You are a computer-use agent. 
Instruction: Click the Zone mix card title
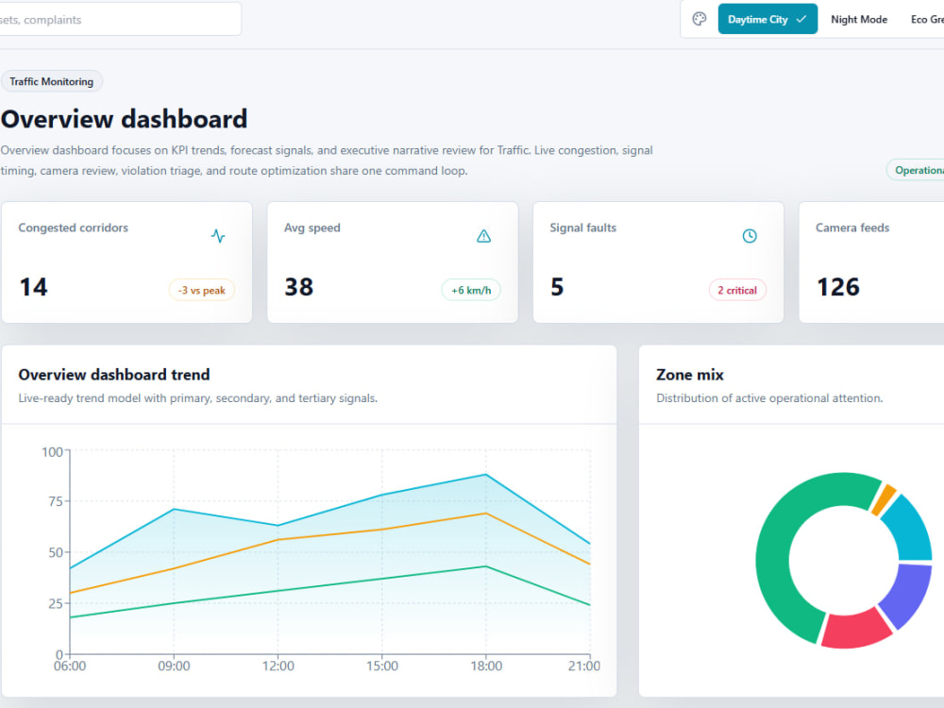(x=689, y=375)
